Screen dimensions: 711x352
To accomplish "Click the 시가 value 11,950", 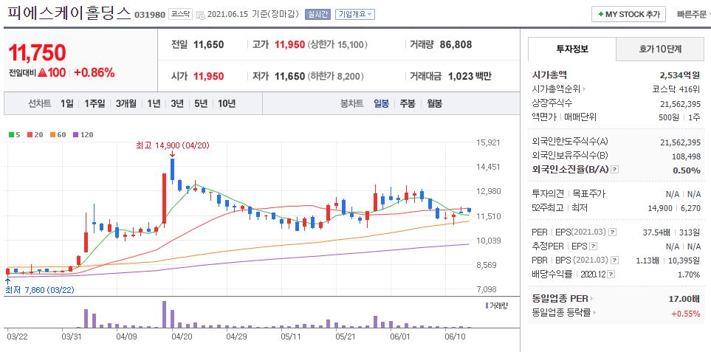I will click(x=209, y=76).
